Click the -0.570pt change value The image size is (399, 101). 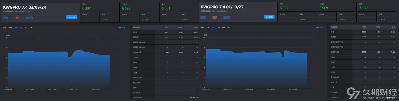(145, 20)
